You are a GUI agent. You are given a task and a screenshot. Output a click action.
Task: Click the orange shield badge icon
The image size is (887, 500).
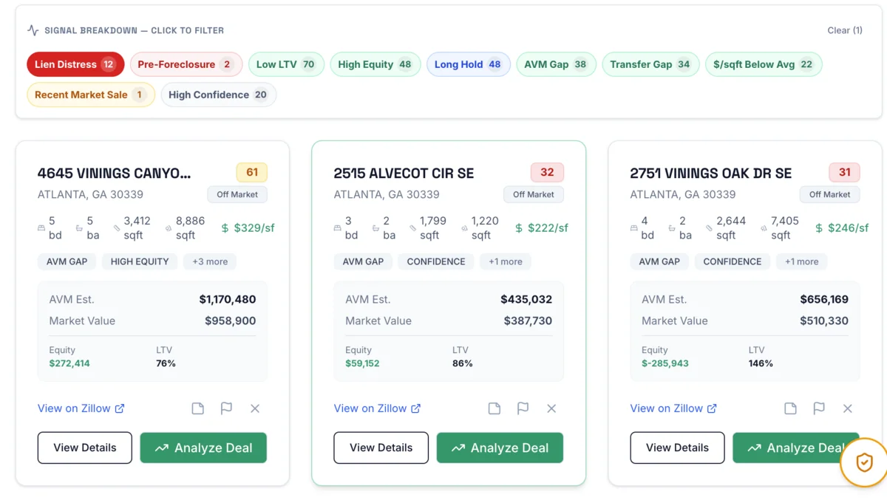pos(864,463)
